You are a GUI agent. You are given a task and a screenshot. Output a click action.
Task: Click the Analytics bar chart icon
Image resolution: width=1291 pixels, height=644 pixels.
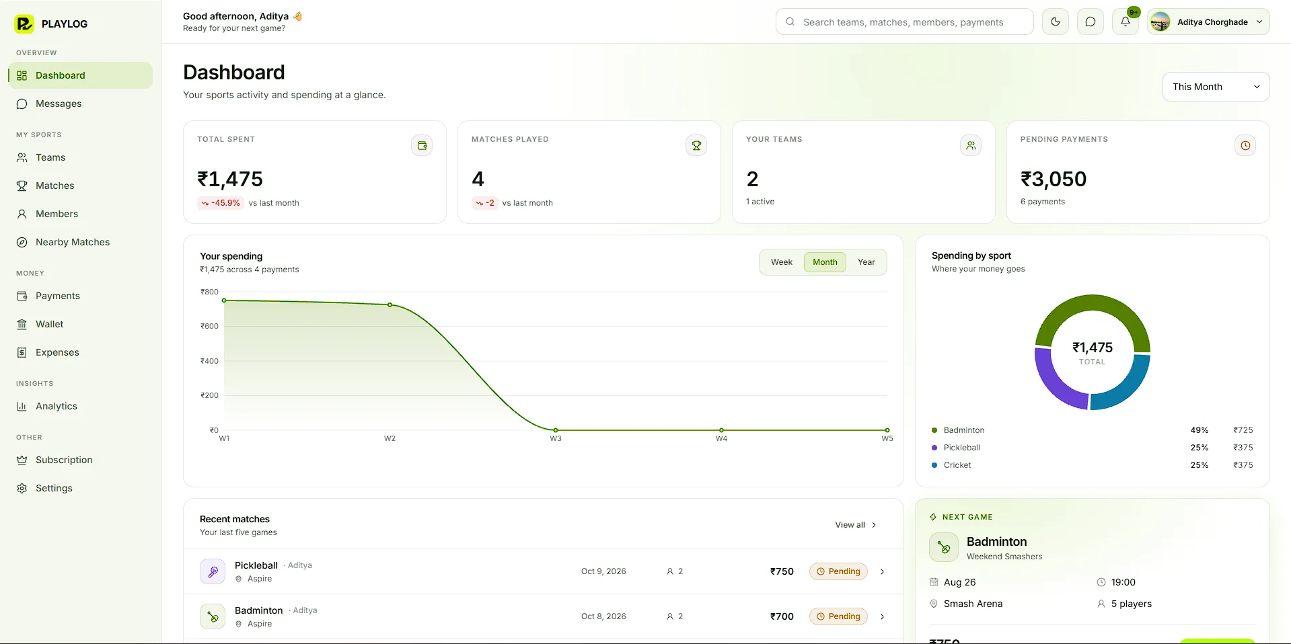pos(22,406)
